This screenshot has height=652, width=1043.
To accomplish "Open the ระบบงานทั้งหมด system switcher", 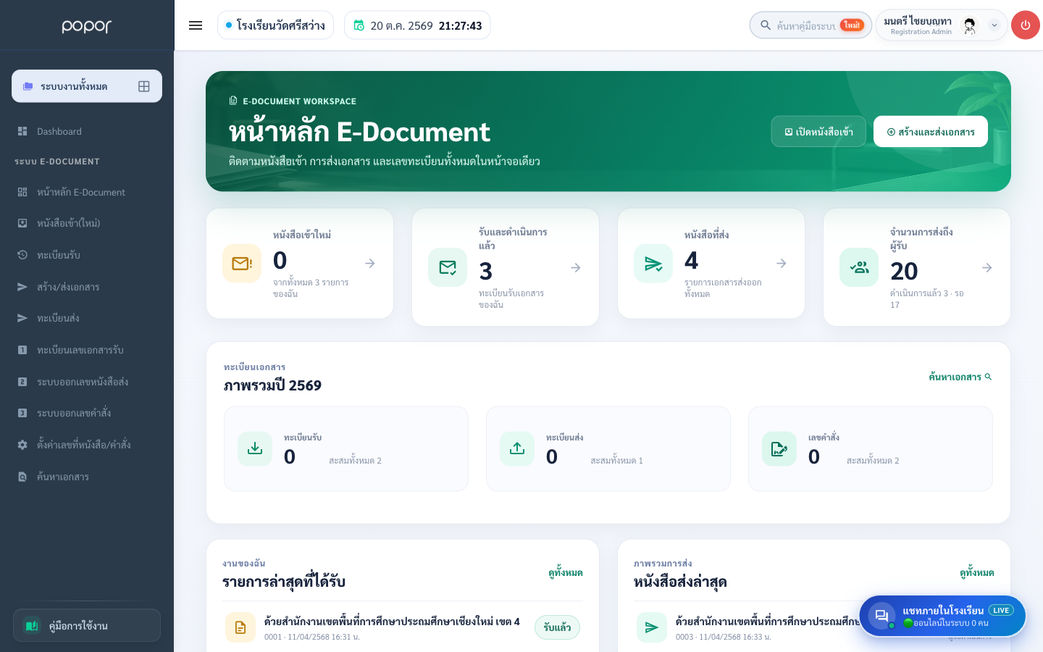I will click(x=87, y=86).
